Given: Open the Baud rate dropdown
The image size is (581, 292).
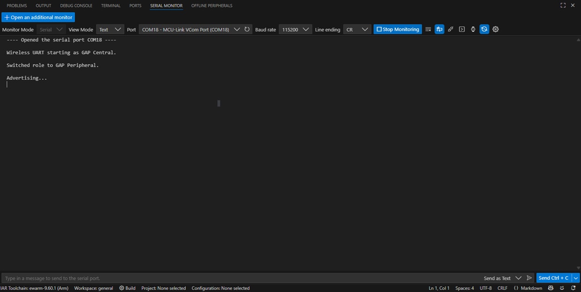Looking at the screenshot, I should coord(295,29).
